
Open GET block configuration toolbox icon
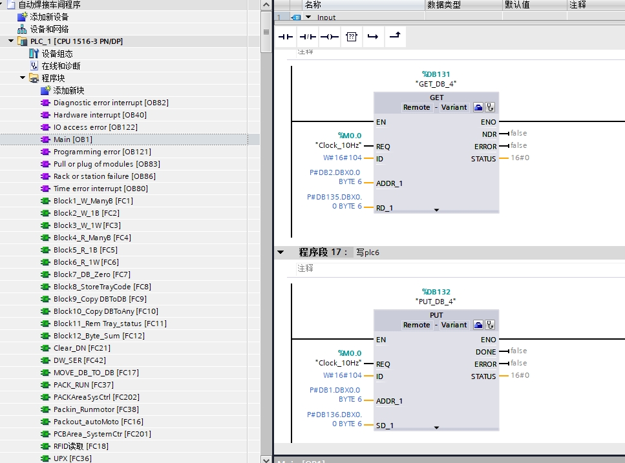[x=478, y=107]
